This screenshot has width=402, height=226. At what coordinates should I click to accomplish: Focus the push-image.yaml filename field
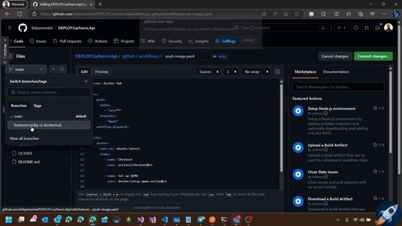pyautogui.click(x=187, y=56)
